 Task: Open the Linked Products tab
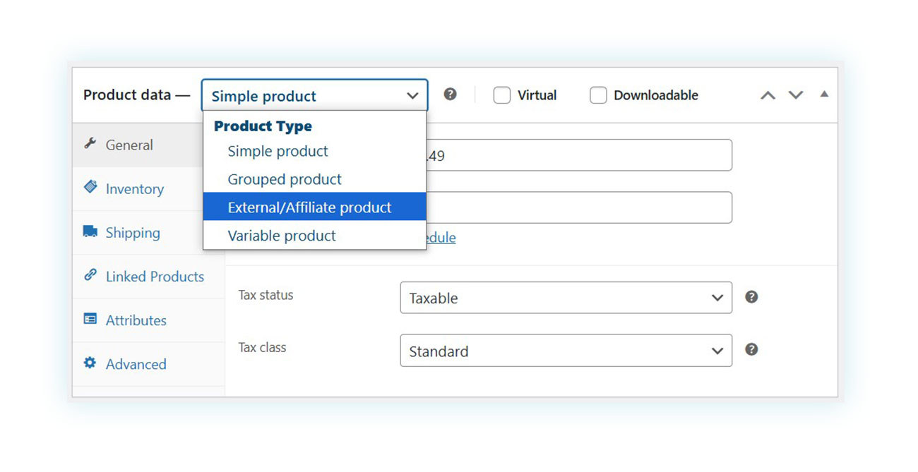point(148,276)
